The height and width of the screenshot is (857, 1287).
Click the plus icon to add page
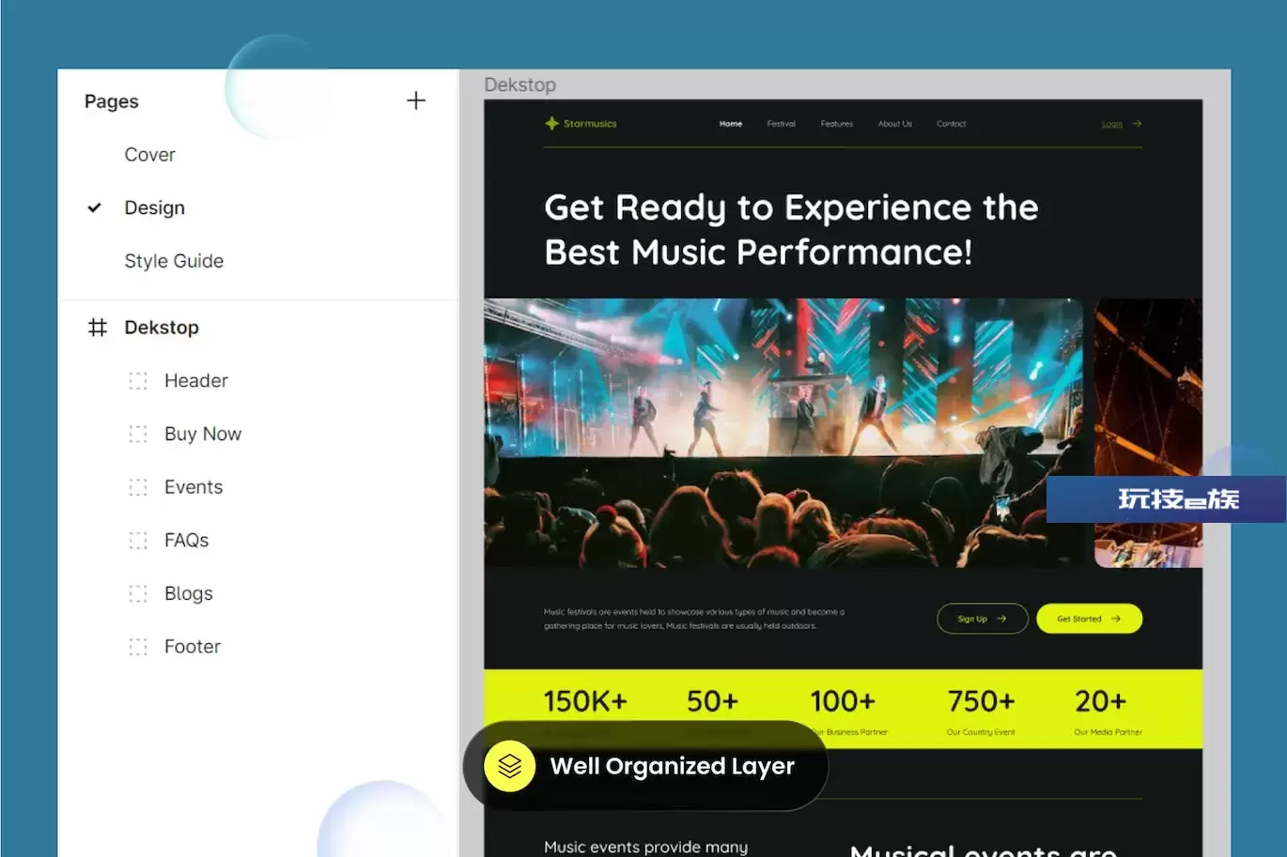tap(415, 100)
